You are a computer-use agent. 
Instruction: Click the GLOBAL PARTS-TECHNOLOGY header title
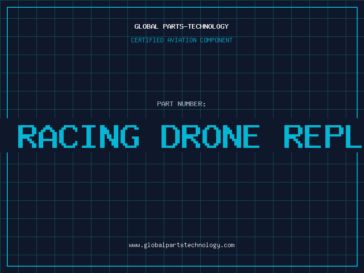(182, 26)
